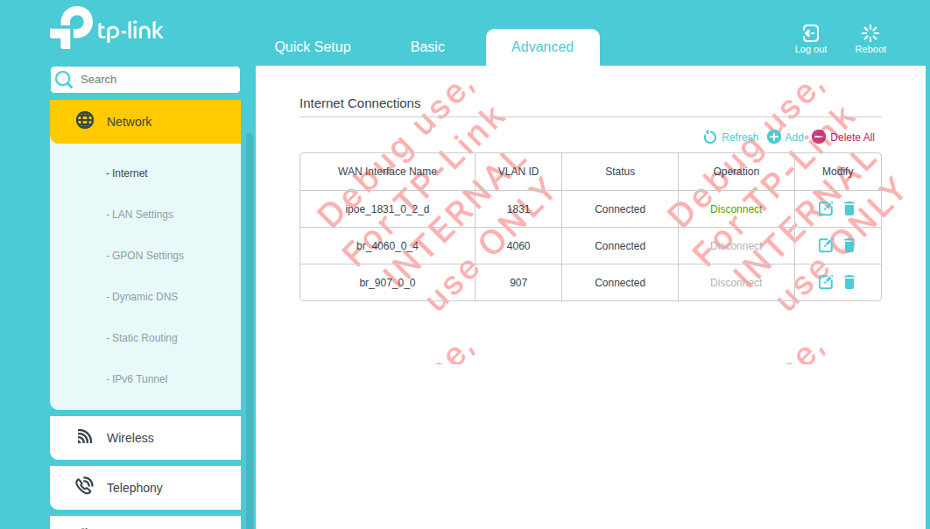Open GPON Settings page
Viewport: 930px width, 529px height.
pos(147,256)
